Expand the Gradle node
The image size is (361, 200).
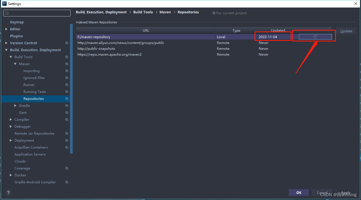pos(15,106)
